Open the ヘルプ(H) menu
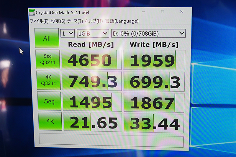This screenshot has height=157, width=236. [x=94, y=21]
